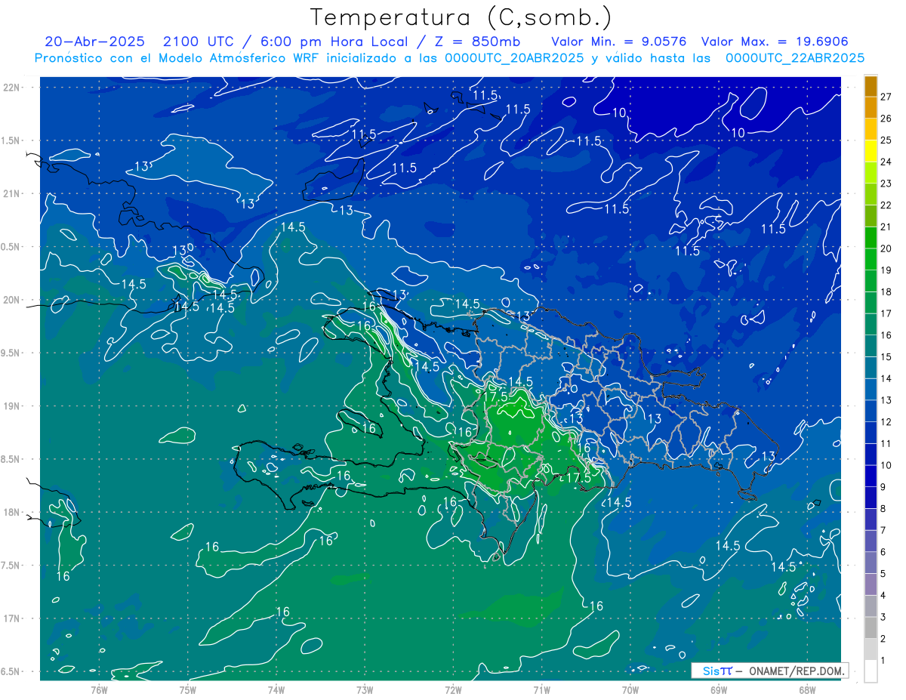The height and width of the screenshot is (700, 906).
Task: Click the teal colorbar segment beside label 15
Action: (x=871, y=346)
